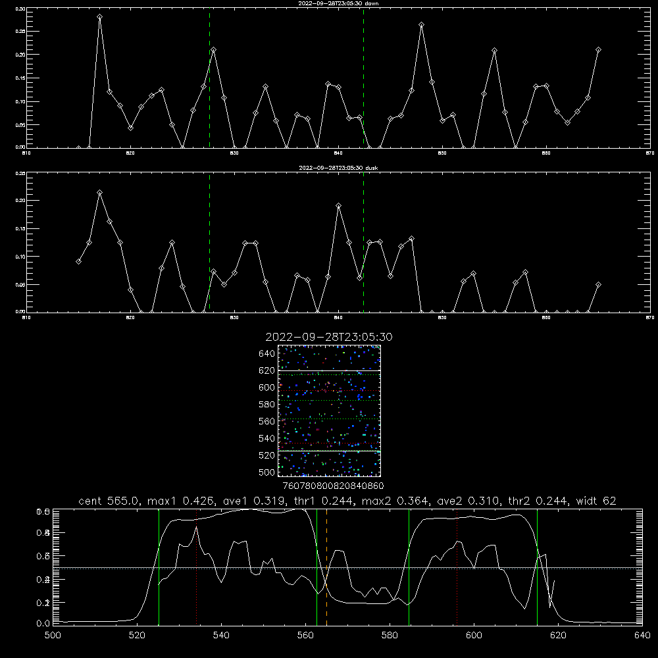
Task: Click 'cent 565.0' in bottom plot title
Action: (x=109, y=501)
